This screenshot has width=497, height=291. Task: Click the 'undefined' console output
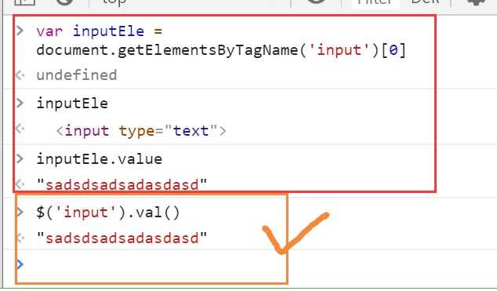tap(77, 75)
